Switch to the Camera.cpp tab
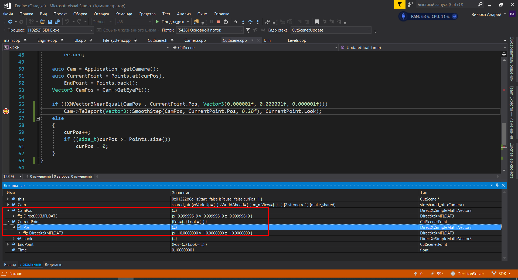 pos(195,40)
